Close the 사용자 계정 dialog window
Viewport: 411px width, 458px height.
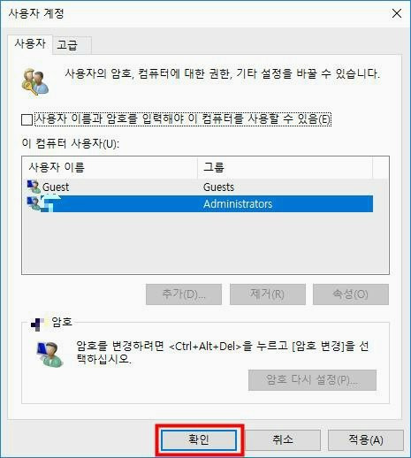pyautogui.click(x=397, y=13)
